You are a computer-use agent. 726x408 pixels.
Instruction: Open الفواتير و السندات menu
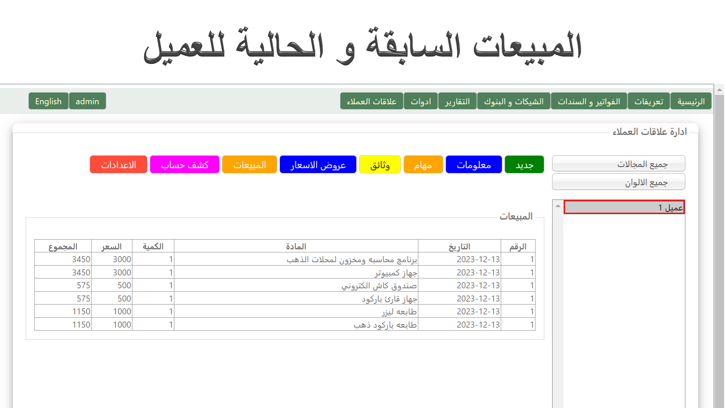click(589, 101)
